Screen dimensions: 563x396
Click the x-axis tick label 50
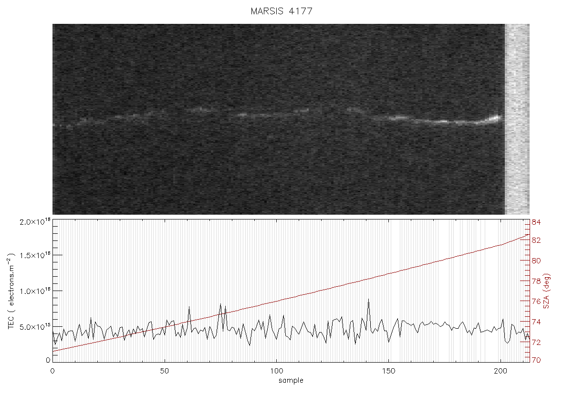[165, 371]
